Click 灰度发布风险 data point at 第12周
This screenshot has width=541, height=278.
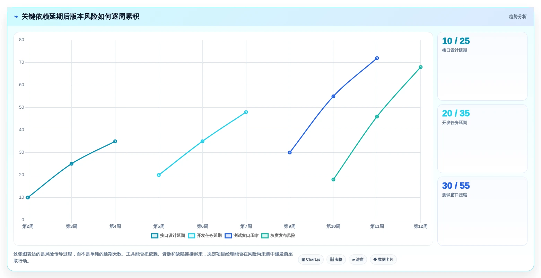coord(421,67)
